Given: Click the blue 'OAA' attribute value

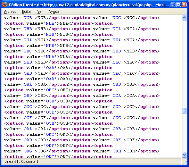Looking at the screenshot, I should click(x=50, y=68).
